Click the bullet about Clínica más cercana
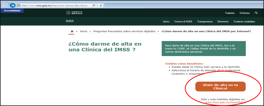 (x=206, y=67)
